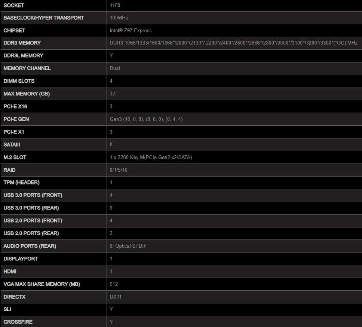
Task: Click the USB 3.0 PORTS (REAR) label
Action: 31,208
